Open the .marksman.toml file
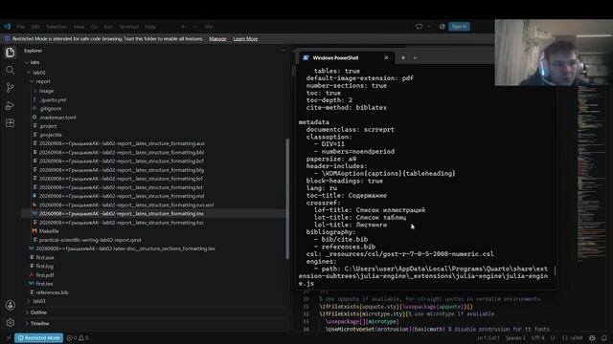 click(x=57, y=118)
